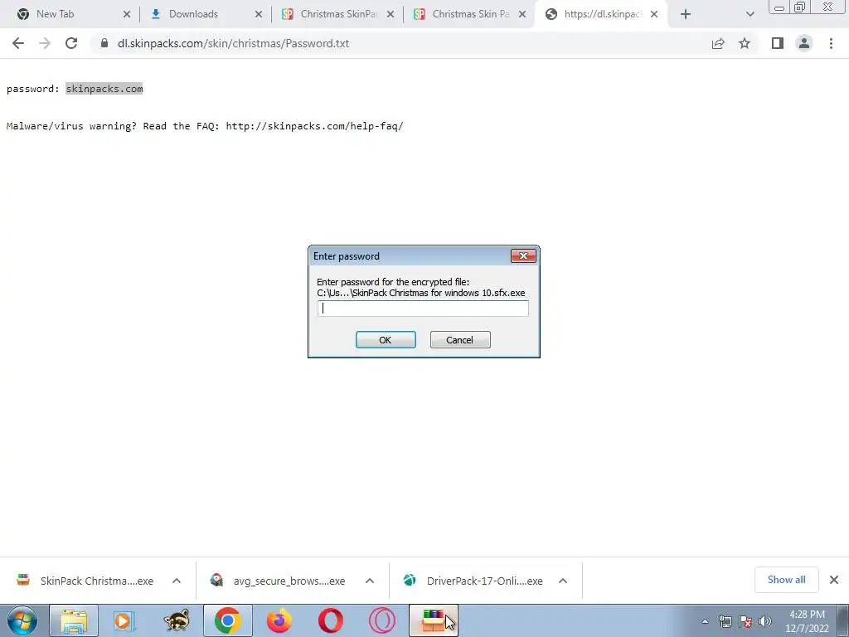Open the Windows Start menu
Viewport: 849px width, 637px height.
[x=22, y=620]
